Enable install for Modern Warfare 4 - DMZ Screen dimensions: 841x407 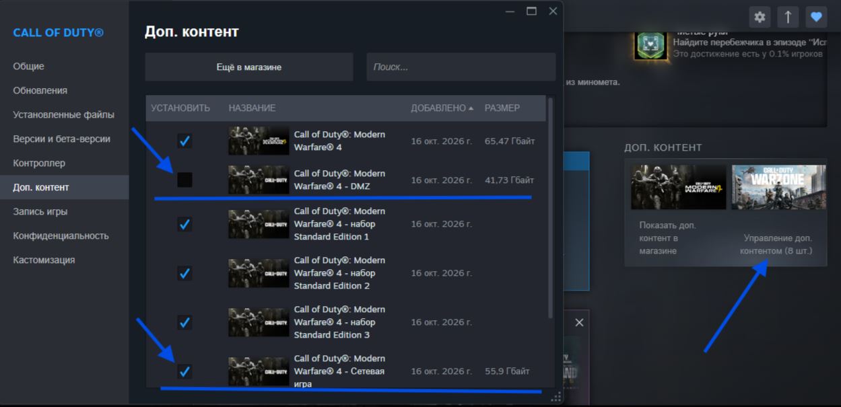tap(184, 180)
